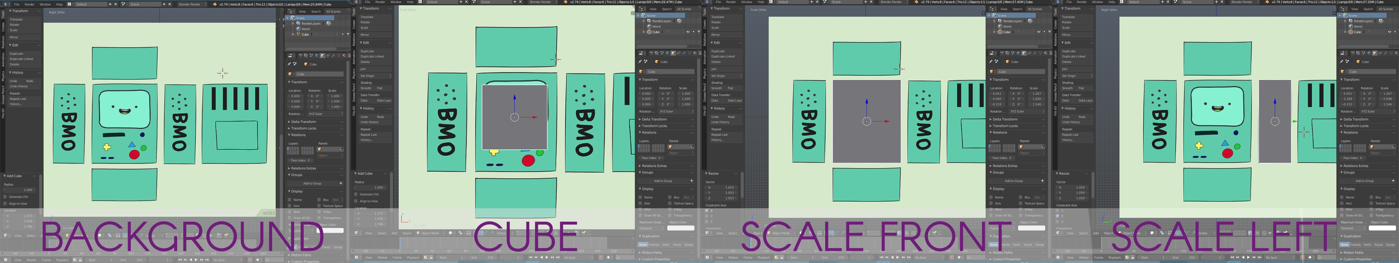The height and width of the screenshot is (263, 1399).
Task: Click the 3D View editor-type icon in the CUBE screenshot header
Action: [x=357, y=233]
